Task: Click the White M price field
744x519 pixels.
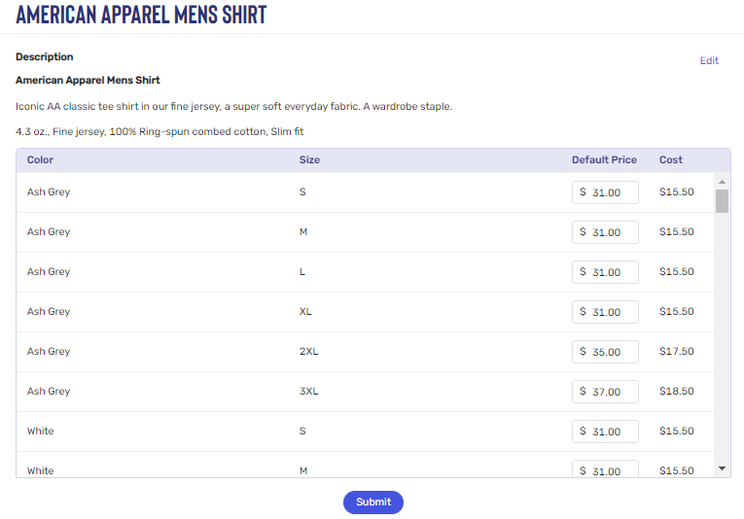Action: 605,468
